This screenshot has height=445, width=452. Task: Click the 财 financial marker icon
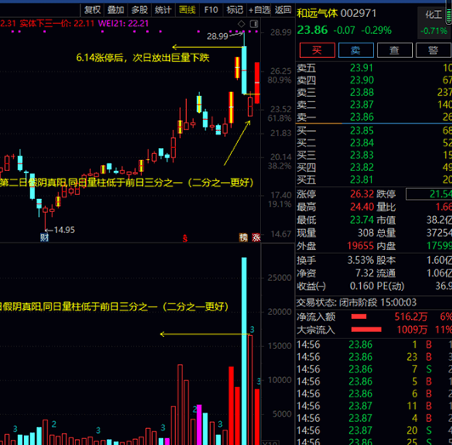click(44, 237)
